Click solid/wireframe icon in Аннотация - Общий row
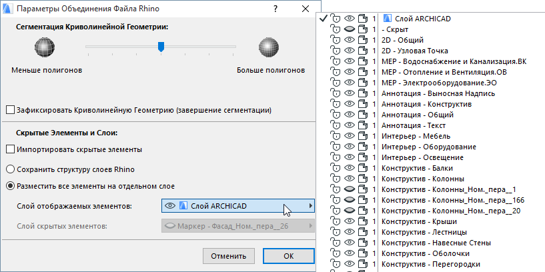Screen dimensions: 545x272 click(x=363, y=115)
